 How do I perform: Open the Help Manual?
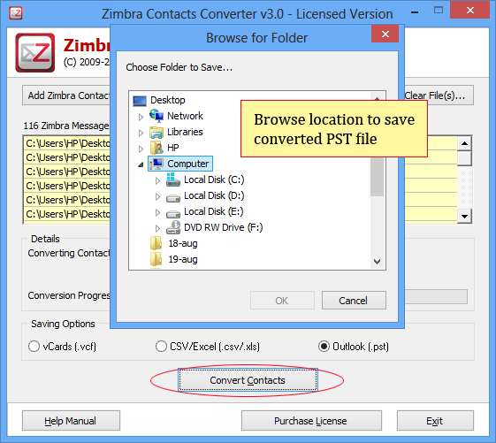point(71,421)
